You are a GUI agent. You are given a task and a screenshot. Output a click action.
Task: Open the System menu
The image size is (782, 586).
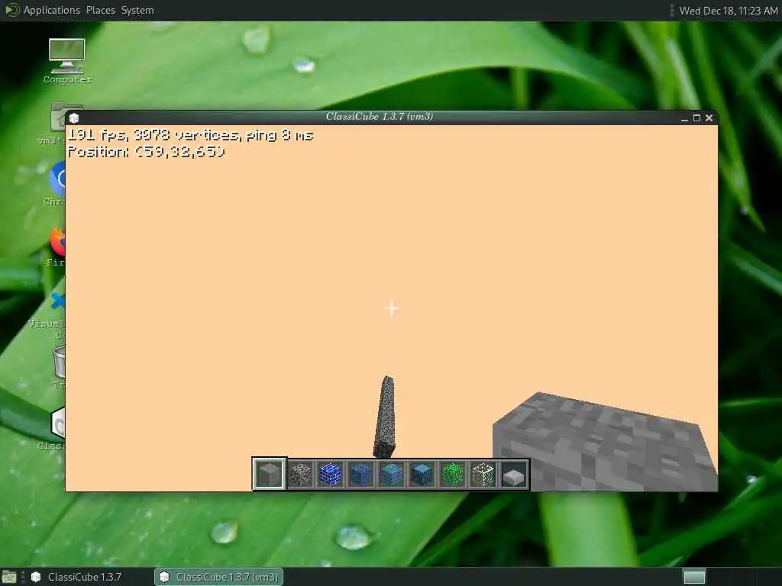(137, 10)
